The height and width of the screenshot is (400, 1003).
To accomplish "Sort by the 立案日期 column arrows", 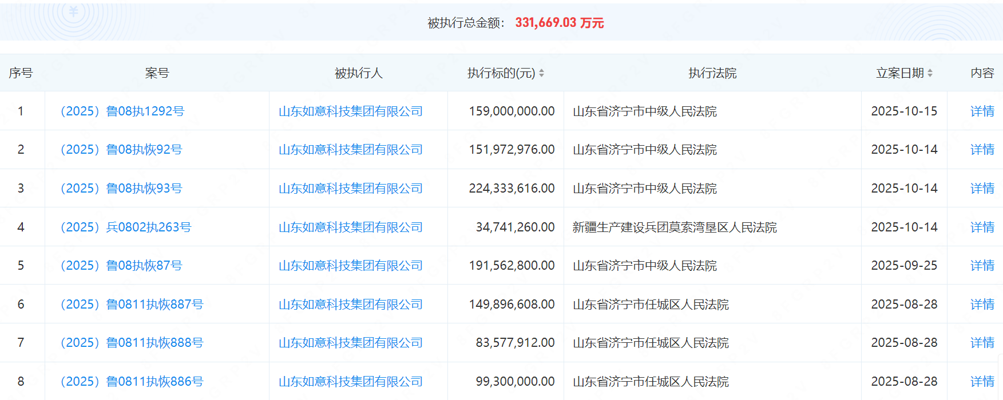I will 930,73.
